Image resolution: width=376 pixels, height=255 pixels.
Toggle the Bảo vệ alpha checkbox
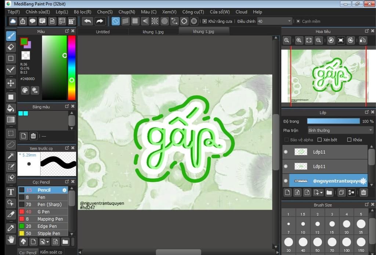(286, 140)
